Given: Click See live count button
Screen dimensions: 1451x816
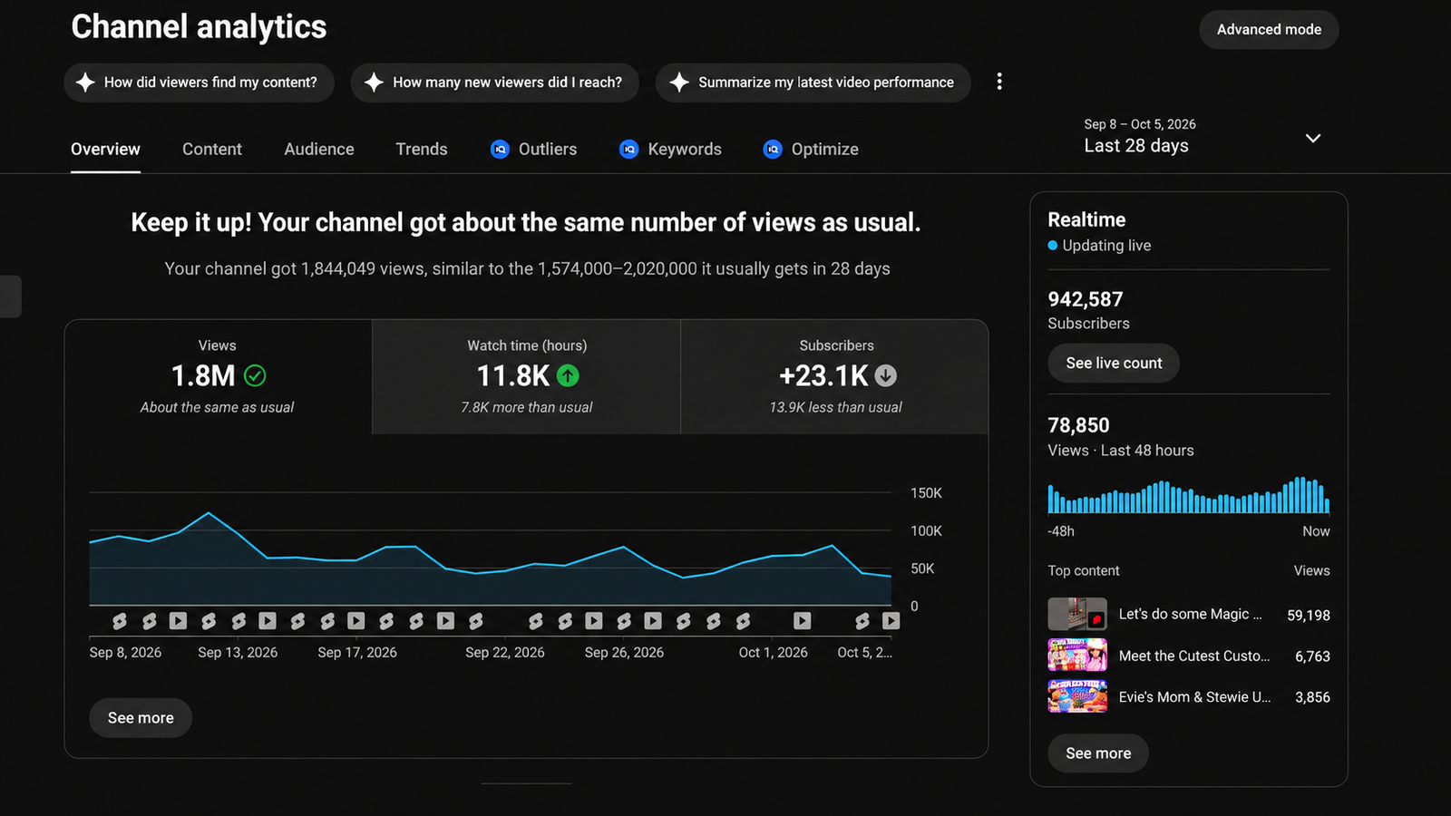Looking at the screenshot, I should 1114,363.
